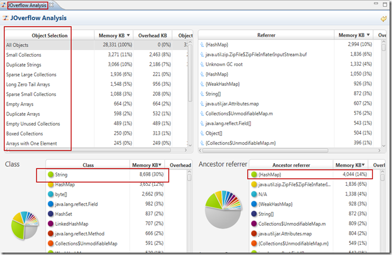Select the N/A ancestor referrer row

[x=315, y=194]
